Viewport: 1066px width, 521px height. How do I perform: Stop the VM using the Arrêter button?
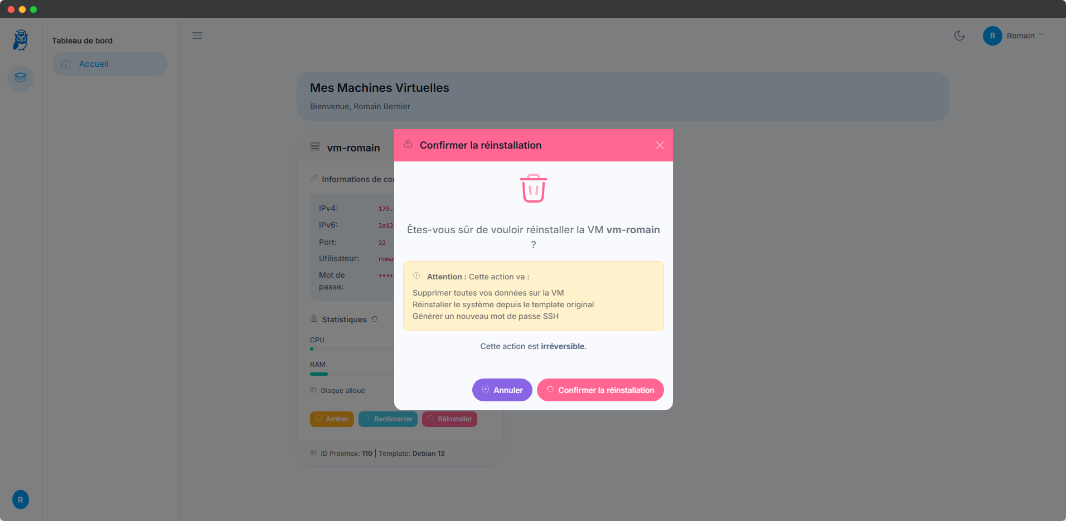pos(332,419)
